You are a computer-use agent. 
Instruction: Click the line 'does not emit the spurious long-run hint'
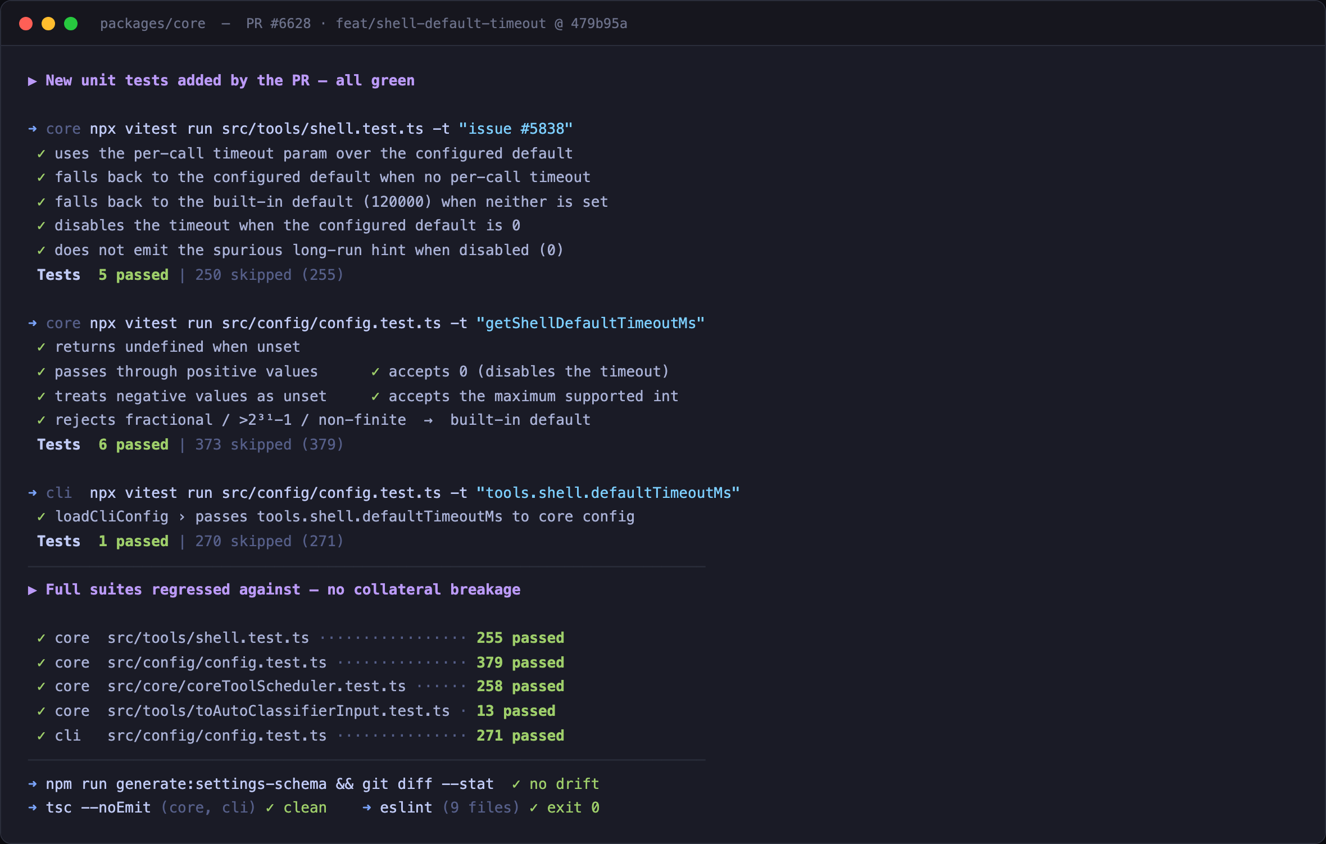[x=309, y=251]
